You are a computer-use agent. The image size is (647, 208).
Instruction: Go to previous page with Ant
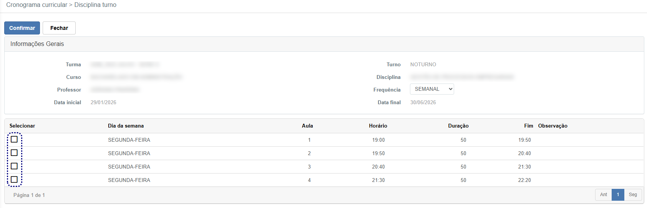[x=603, y=195]
